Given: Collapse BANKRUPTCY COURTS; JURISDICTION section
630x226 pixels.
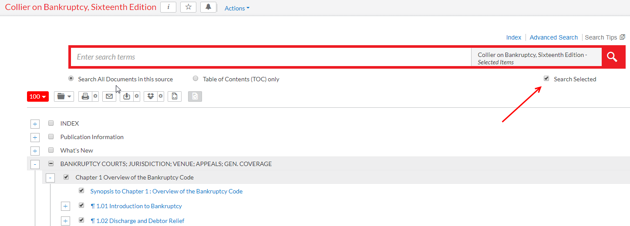Looking at the screenshot, I should [x=35, y=164].
